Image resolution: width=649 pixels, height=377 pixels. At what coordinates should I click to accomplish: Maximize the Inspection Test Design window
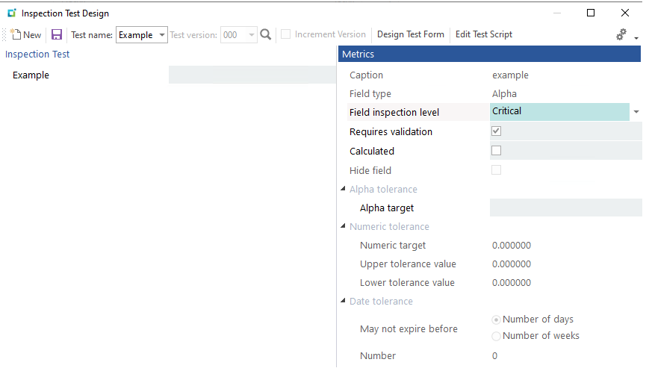pyautogui.click(x=591, y=13)
